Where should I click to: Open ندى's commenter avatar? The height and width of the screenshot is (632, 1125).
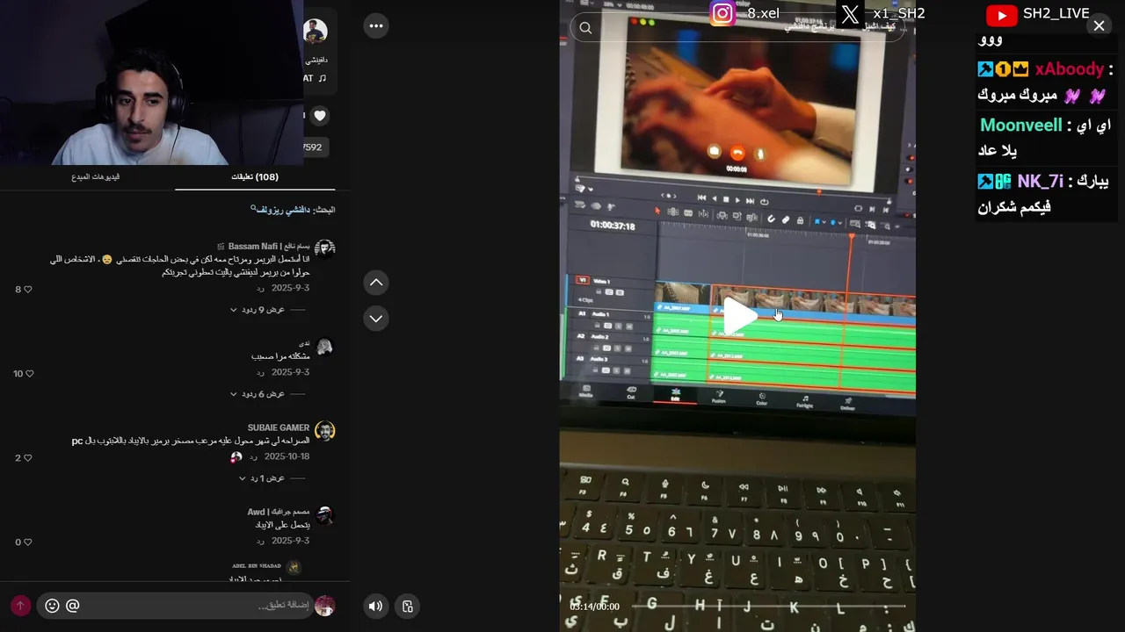[x=324, y=347]
